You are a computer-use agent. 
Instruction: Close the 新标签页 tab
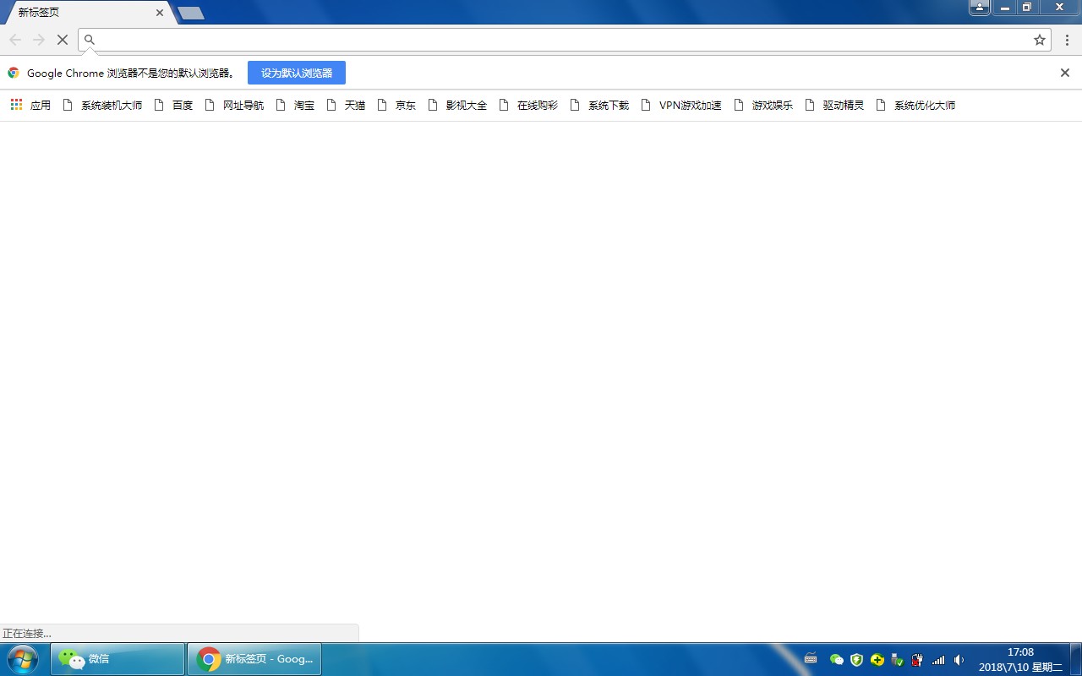pos(160,13)
